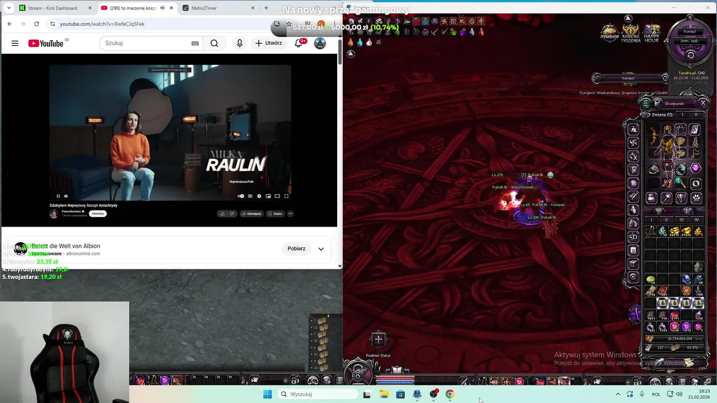This screenshot has height=403, width=717.
Task: Share the video via 'Udostępnij'
Action: click(252, 213)
